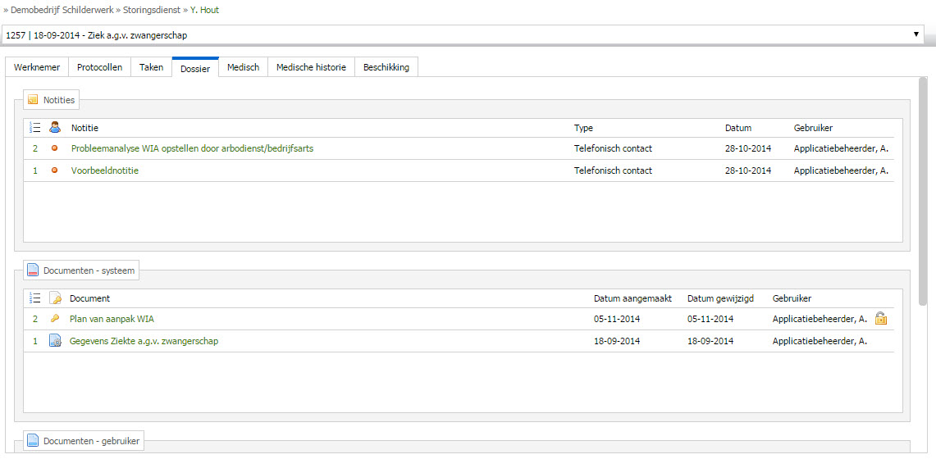Click Telefonisch contact in Probleemanalyse row
936x459 pixels.
pos(613,148)
